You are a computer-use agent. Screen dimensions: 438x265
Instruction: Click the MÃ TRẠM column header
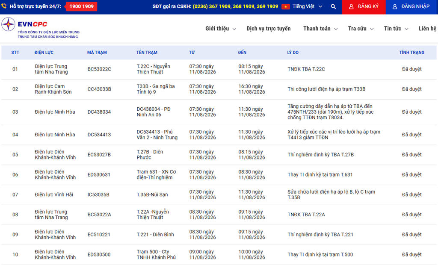(97, 53)
